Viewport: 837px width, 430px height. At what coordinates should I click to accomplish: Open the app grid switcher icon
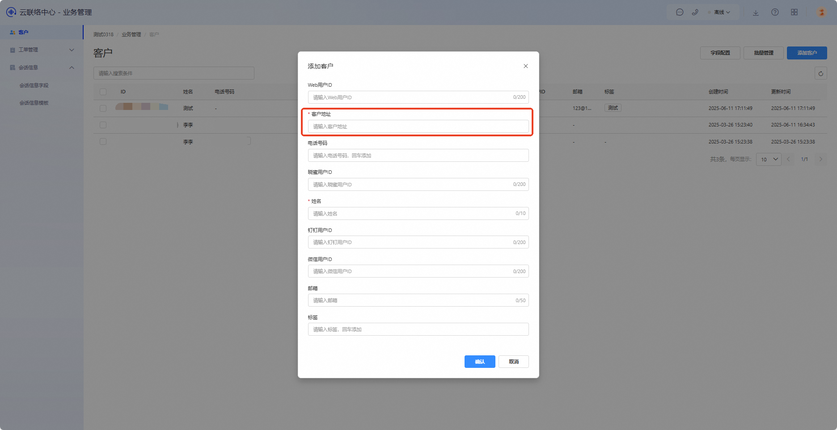pyautogui.click(x=794, y=13)
